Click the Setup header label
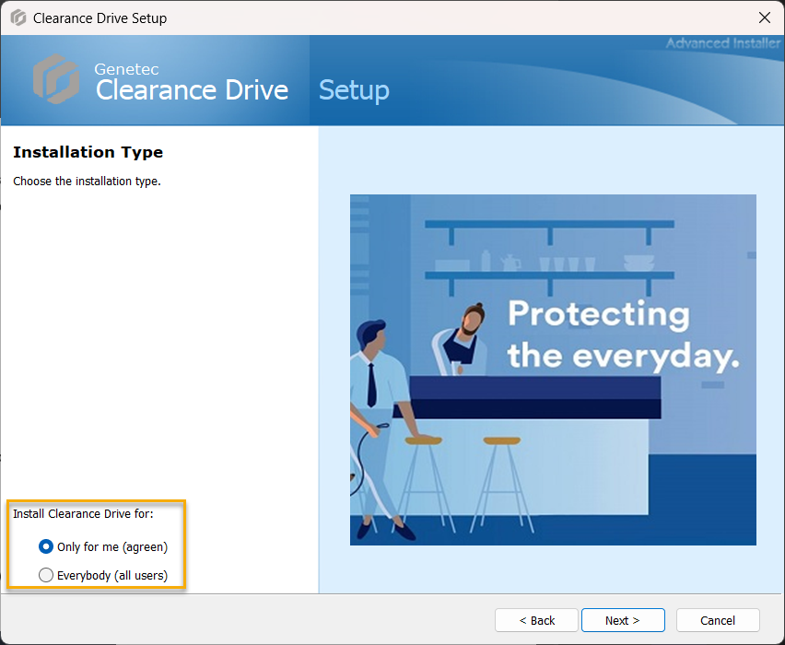Viewport: 785px width, 645px height. pyautogui.click(x=354, y=90)
